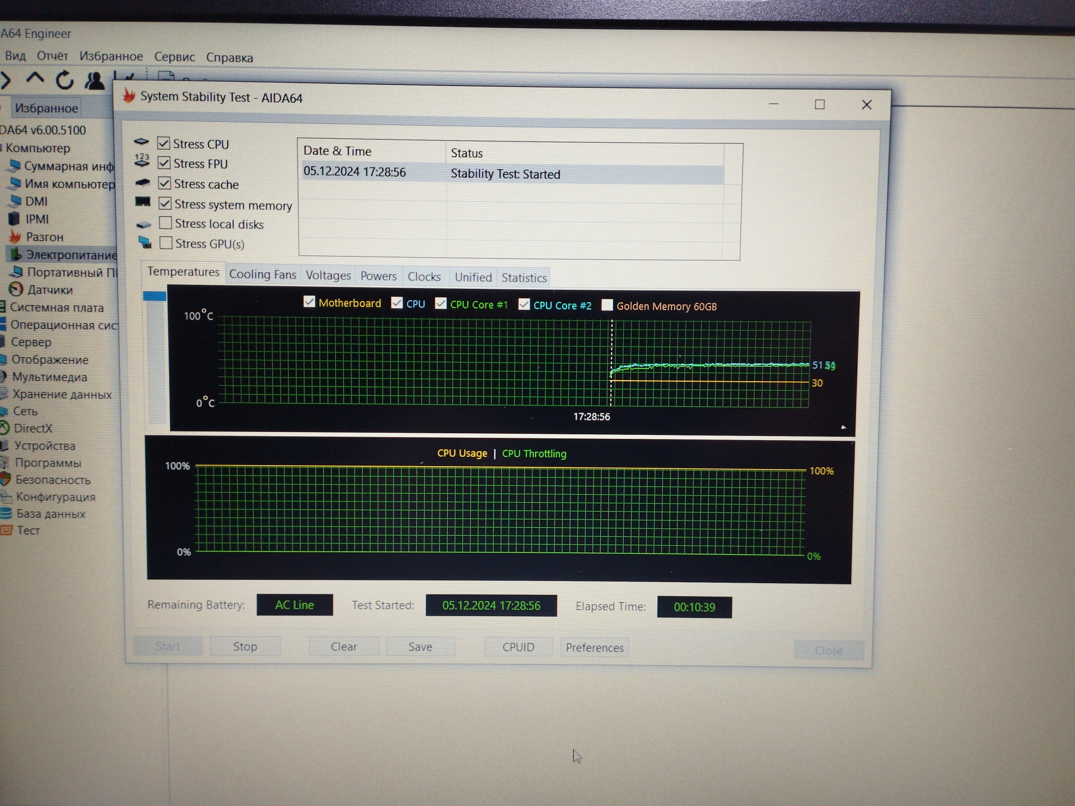Open the Powers tab
Viewport: 1075px width, 806px height.
pyautogui.click(x=378, y=276)
